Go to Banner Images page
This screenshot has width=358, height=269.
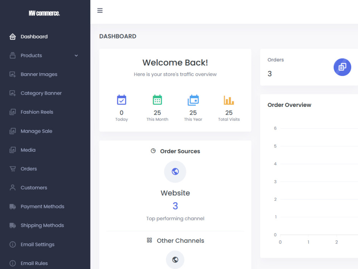39,74
